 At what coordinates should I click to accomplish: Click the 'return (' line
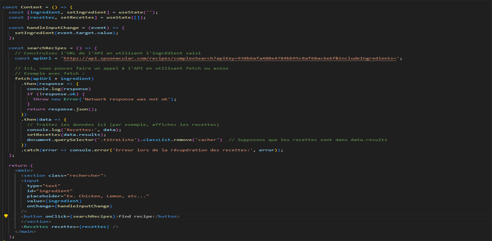pyautogui.click(x=21, y=165)
